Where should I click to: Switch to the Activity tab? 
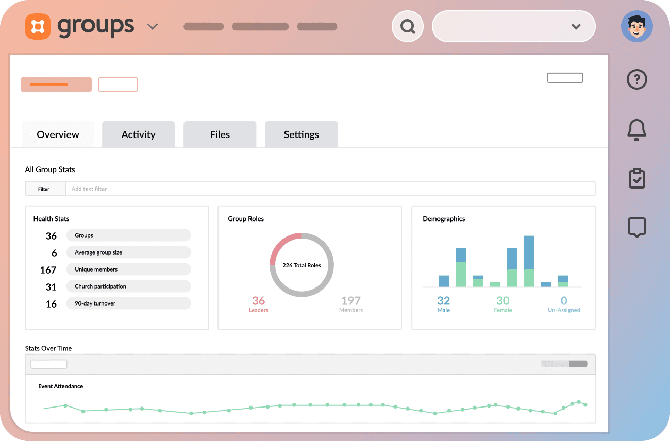tap(138, 134)
